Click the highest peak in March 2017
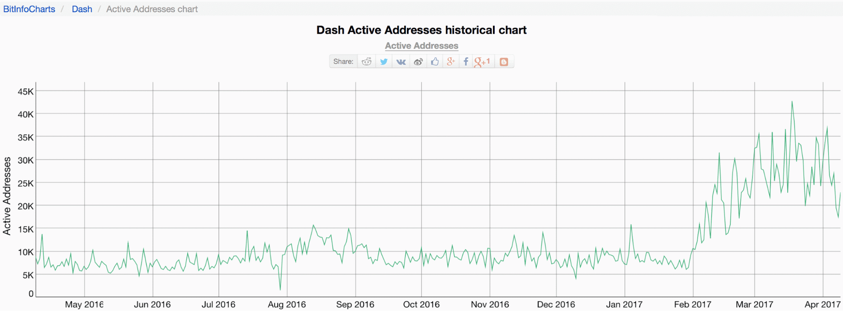The image size is (843, 311). (x=792, y=102)
